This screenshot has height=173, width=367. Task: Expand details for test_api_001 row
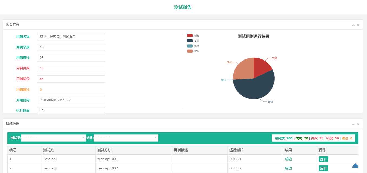click(x=323, y=159)
